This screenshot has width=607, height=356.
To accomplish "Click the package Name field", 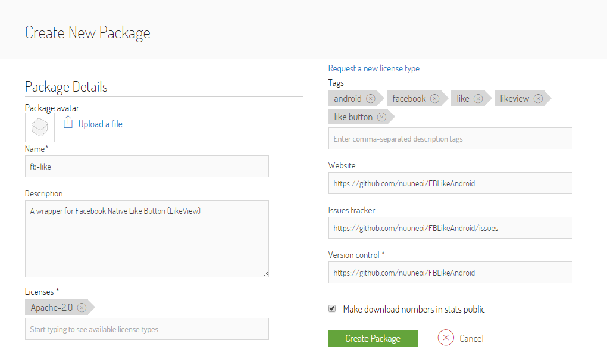I will (146, 167).
